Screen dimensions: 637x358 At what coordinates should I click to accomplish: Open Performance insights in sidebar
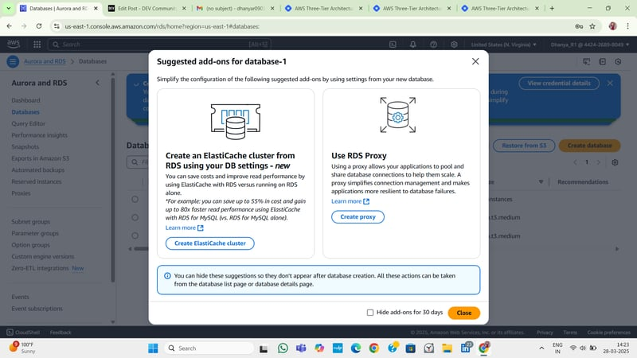39,135
